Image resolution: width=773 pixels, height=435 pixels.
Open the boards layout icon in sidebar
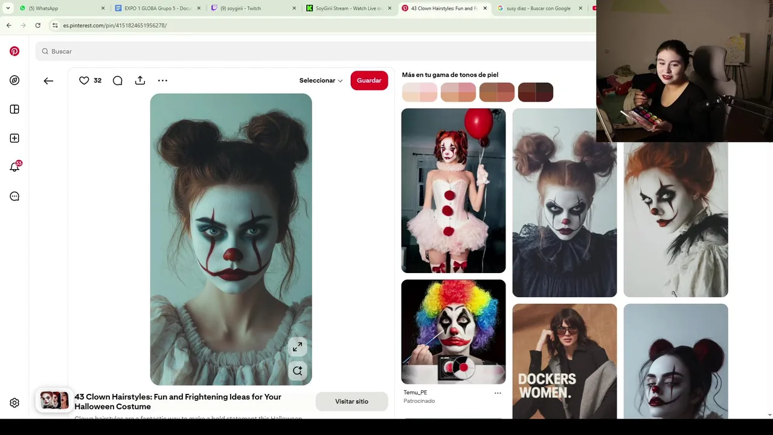pyautogui.click(x=14, y=109)
